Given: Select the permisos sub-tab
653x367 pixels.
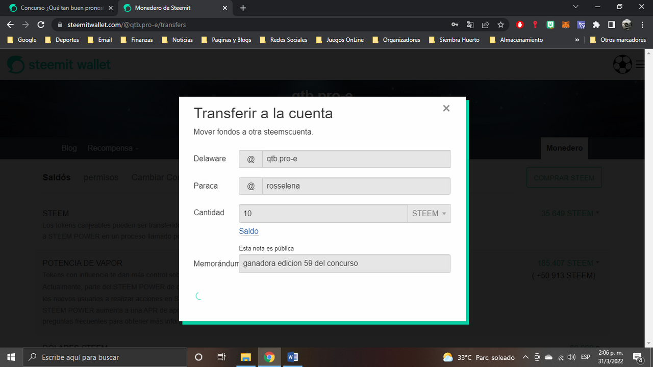Looking at the screenshot, I should (101, 177).
